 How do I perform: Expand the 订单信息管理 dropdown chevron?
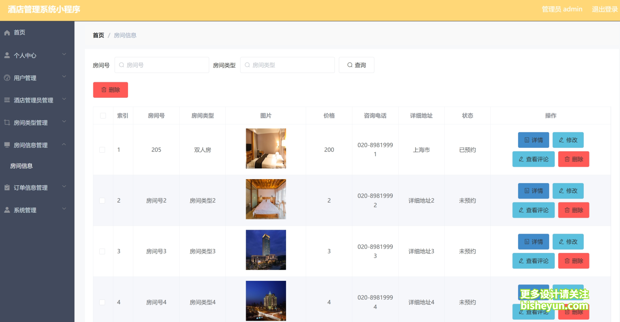point(64,187)
